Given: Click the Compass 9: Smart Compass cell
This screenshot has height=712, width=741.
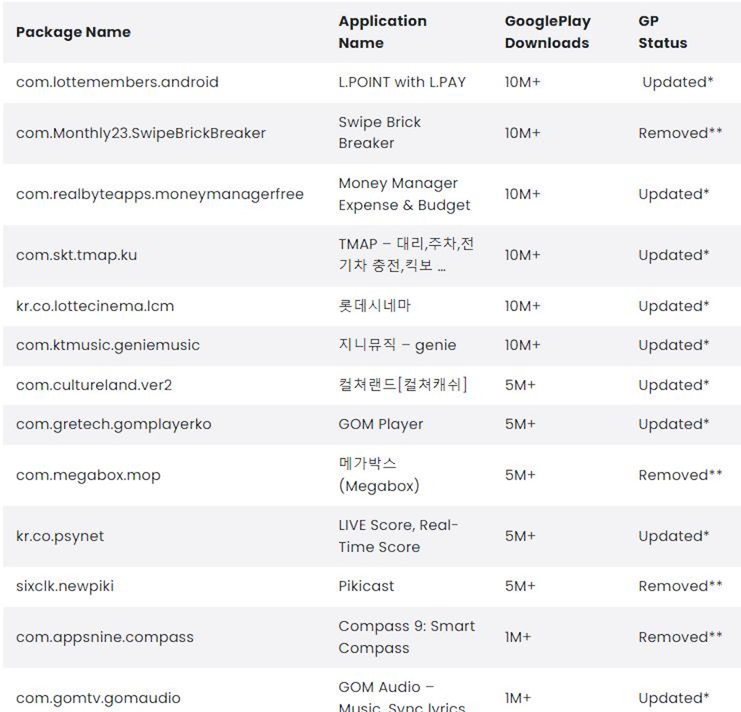Looking at the screenshot, I should (406, 637).
